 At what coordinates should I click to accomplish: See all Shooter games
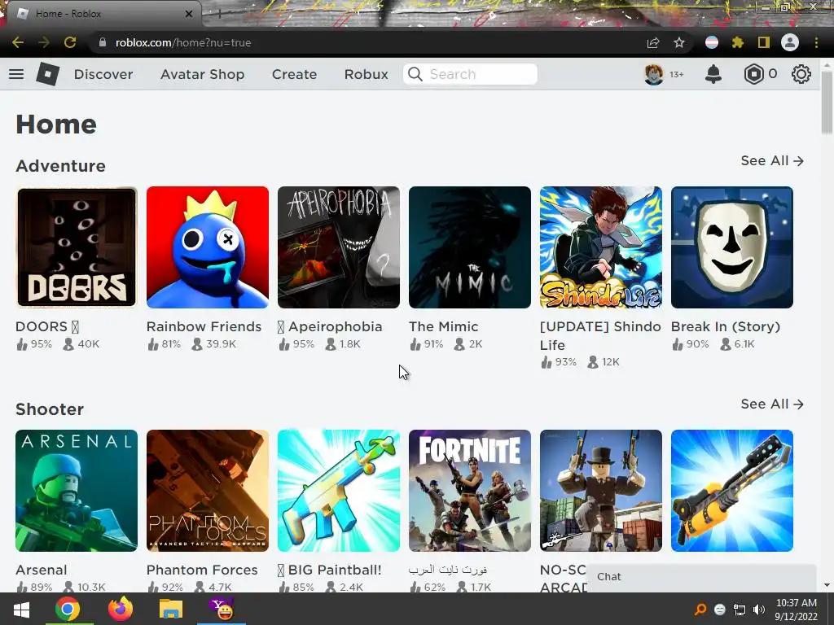point(772,404)
